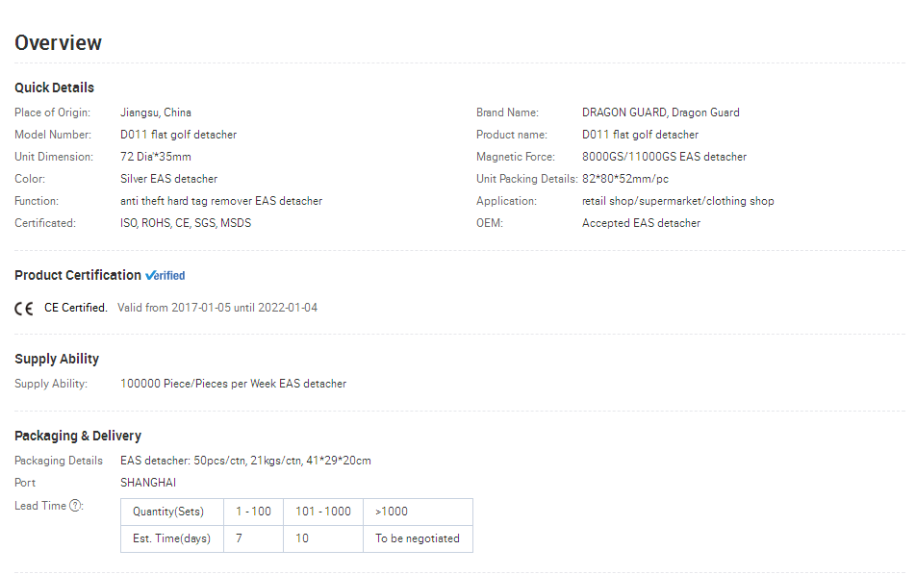This screenshot has height=575, width=916.
Task: Click the CE Certified label text
Action: pyautogui.click(x=76, y=308)
